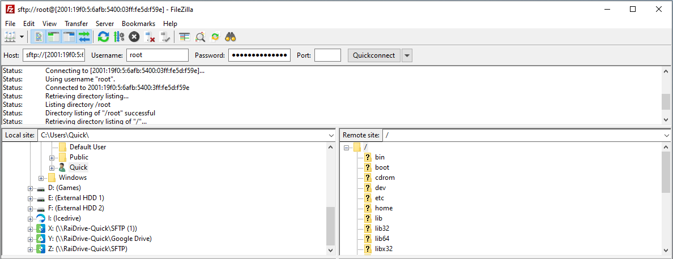Click the root folder icon in remote tree
673x259 pixels.
point(357,147)
